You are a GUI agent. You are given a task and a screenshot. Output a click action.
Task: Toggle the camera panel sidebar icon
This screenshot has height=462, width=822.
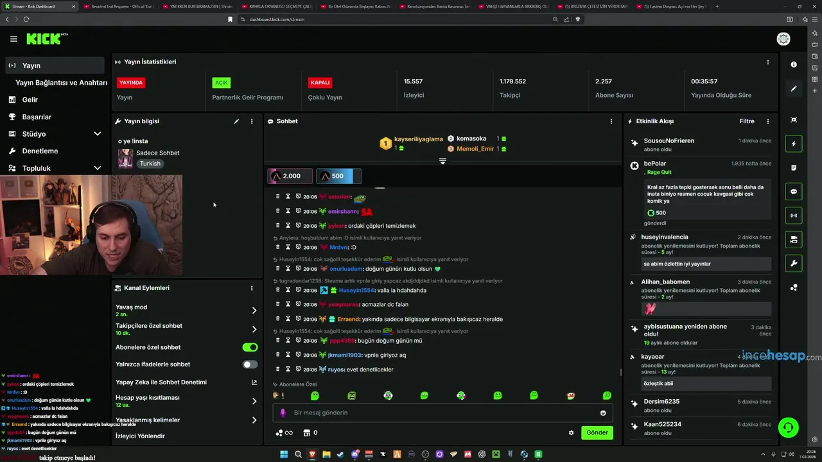point(794,239)
